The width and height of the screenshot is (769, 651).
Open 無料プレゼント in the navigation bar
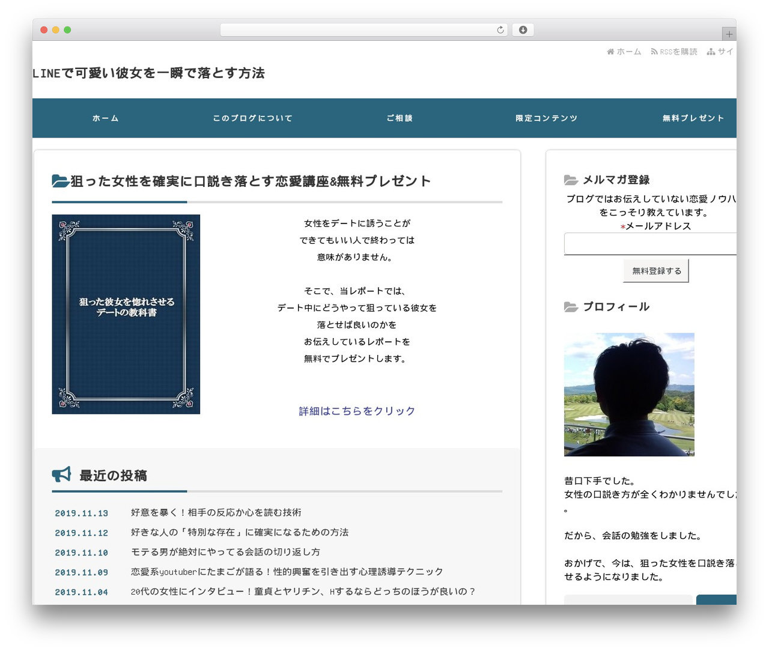(693, 118)
